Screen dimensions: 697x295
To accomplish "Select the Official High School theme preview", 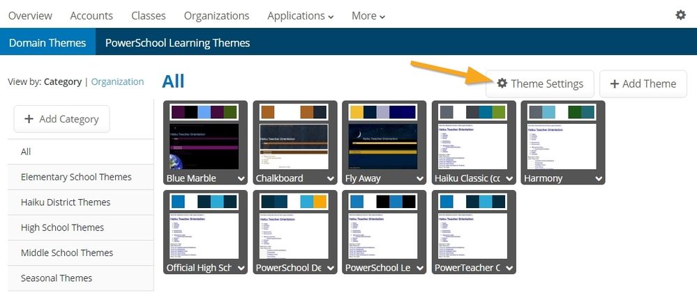I will pyautogui.click(x=204, y=236).
